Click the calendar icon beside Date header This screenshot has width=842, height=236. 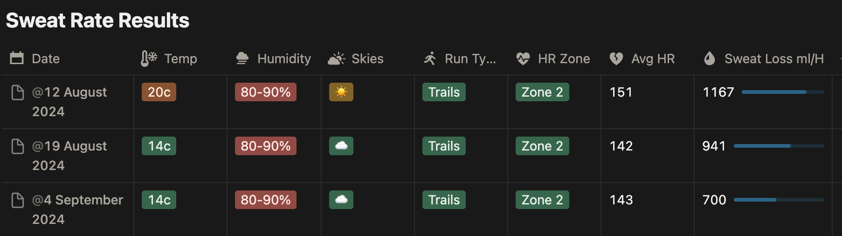(x=17, y=59)
